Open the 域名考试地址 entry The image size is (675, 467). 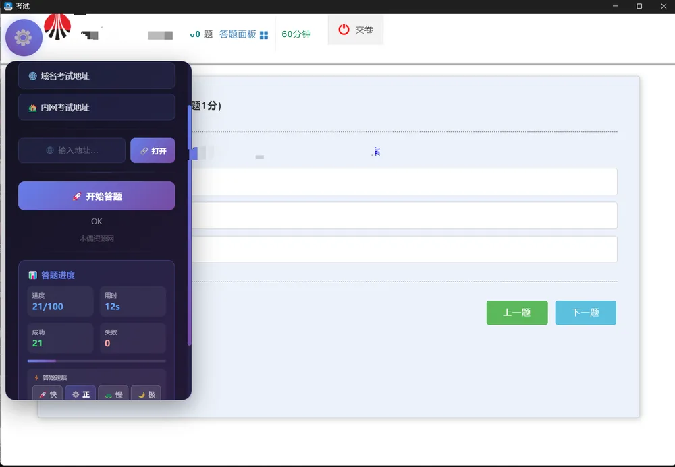(97, 75)
